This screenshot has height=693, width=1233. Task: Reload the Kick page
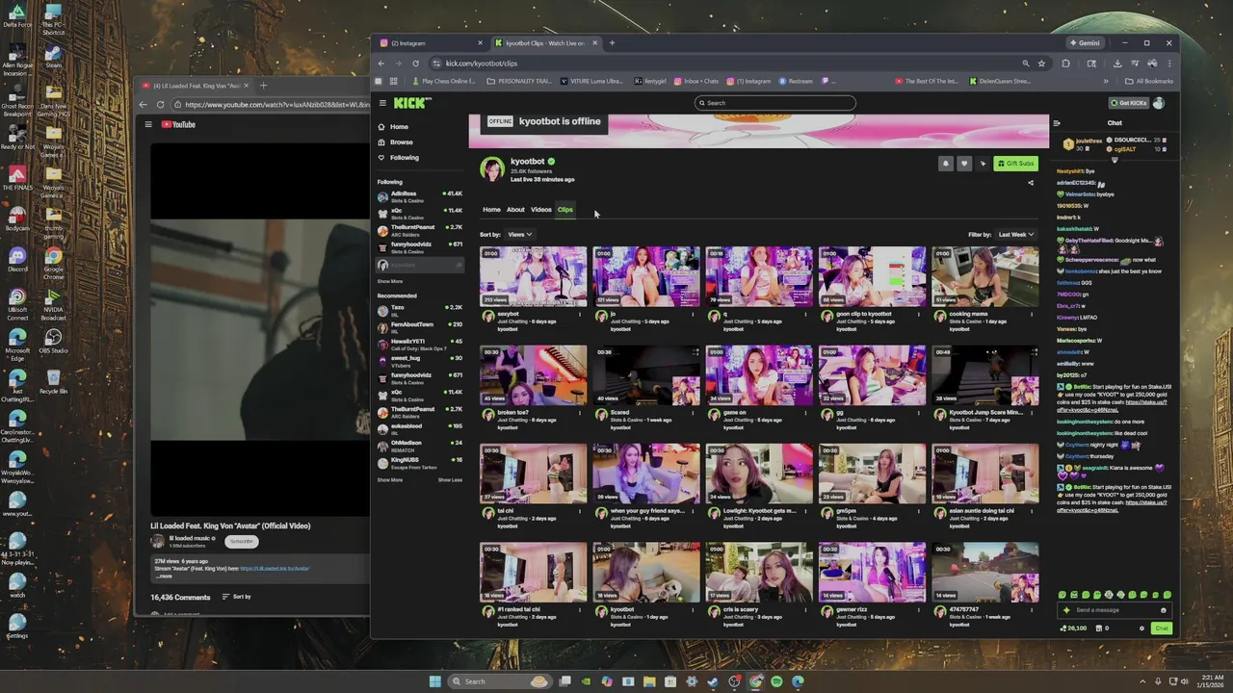pos(415,64)
